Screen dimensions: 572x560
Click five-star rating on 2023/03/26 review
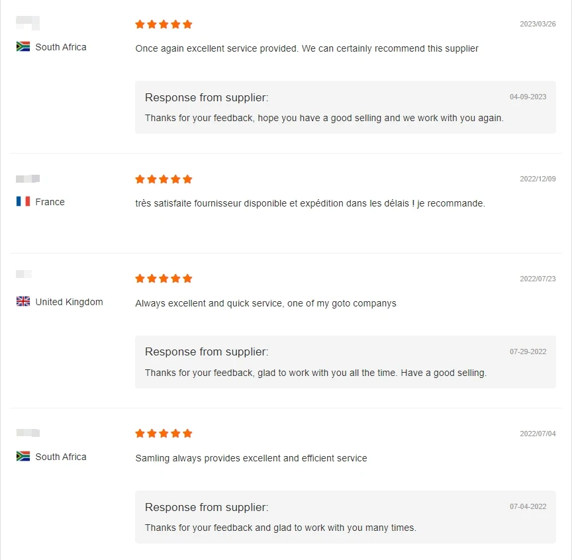(164, 24)
